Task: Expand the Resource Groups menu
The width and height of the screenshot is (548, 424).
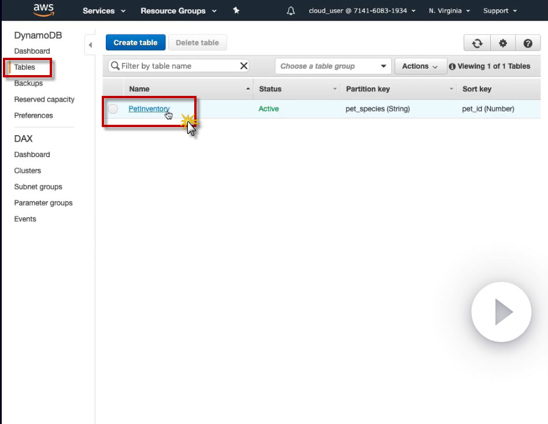Action: (x=179, y=11)
